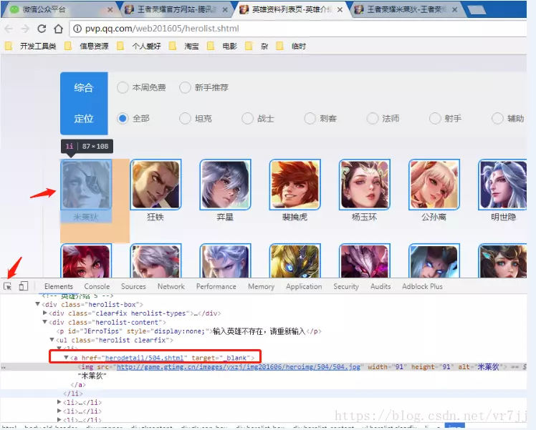
Task: Collapse the ul herolist clearfix node
Action: 52,340
